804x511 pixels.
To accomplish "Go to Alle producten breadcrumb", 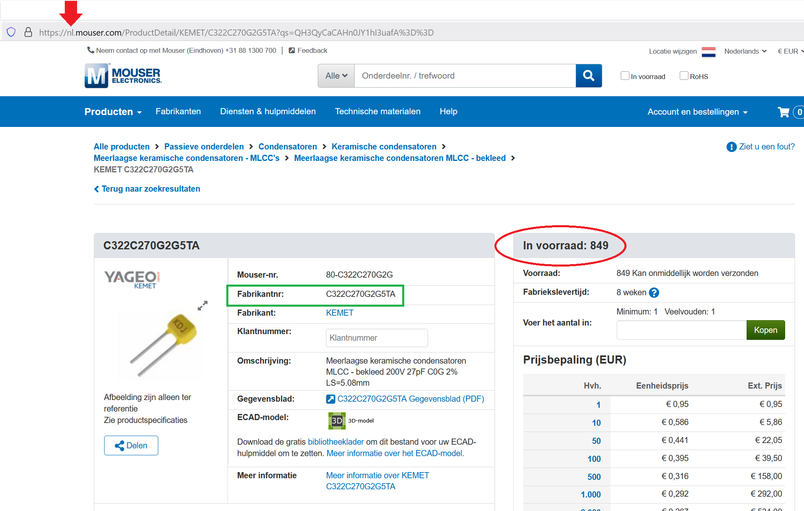I will tap(121, 147).
